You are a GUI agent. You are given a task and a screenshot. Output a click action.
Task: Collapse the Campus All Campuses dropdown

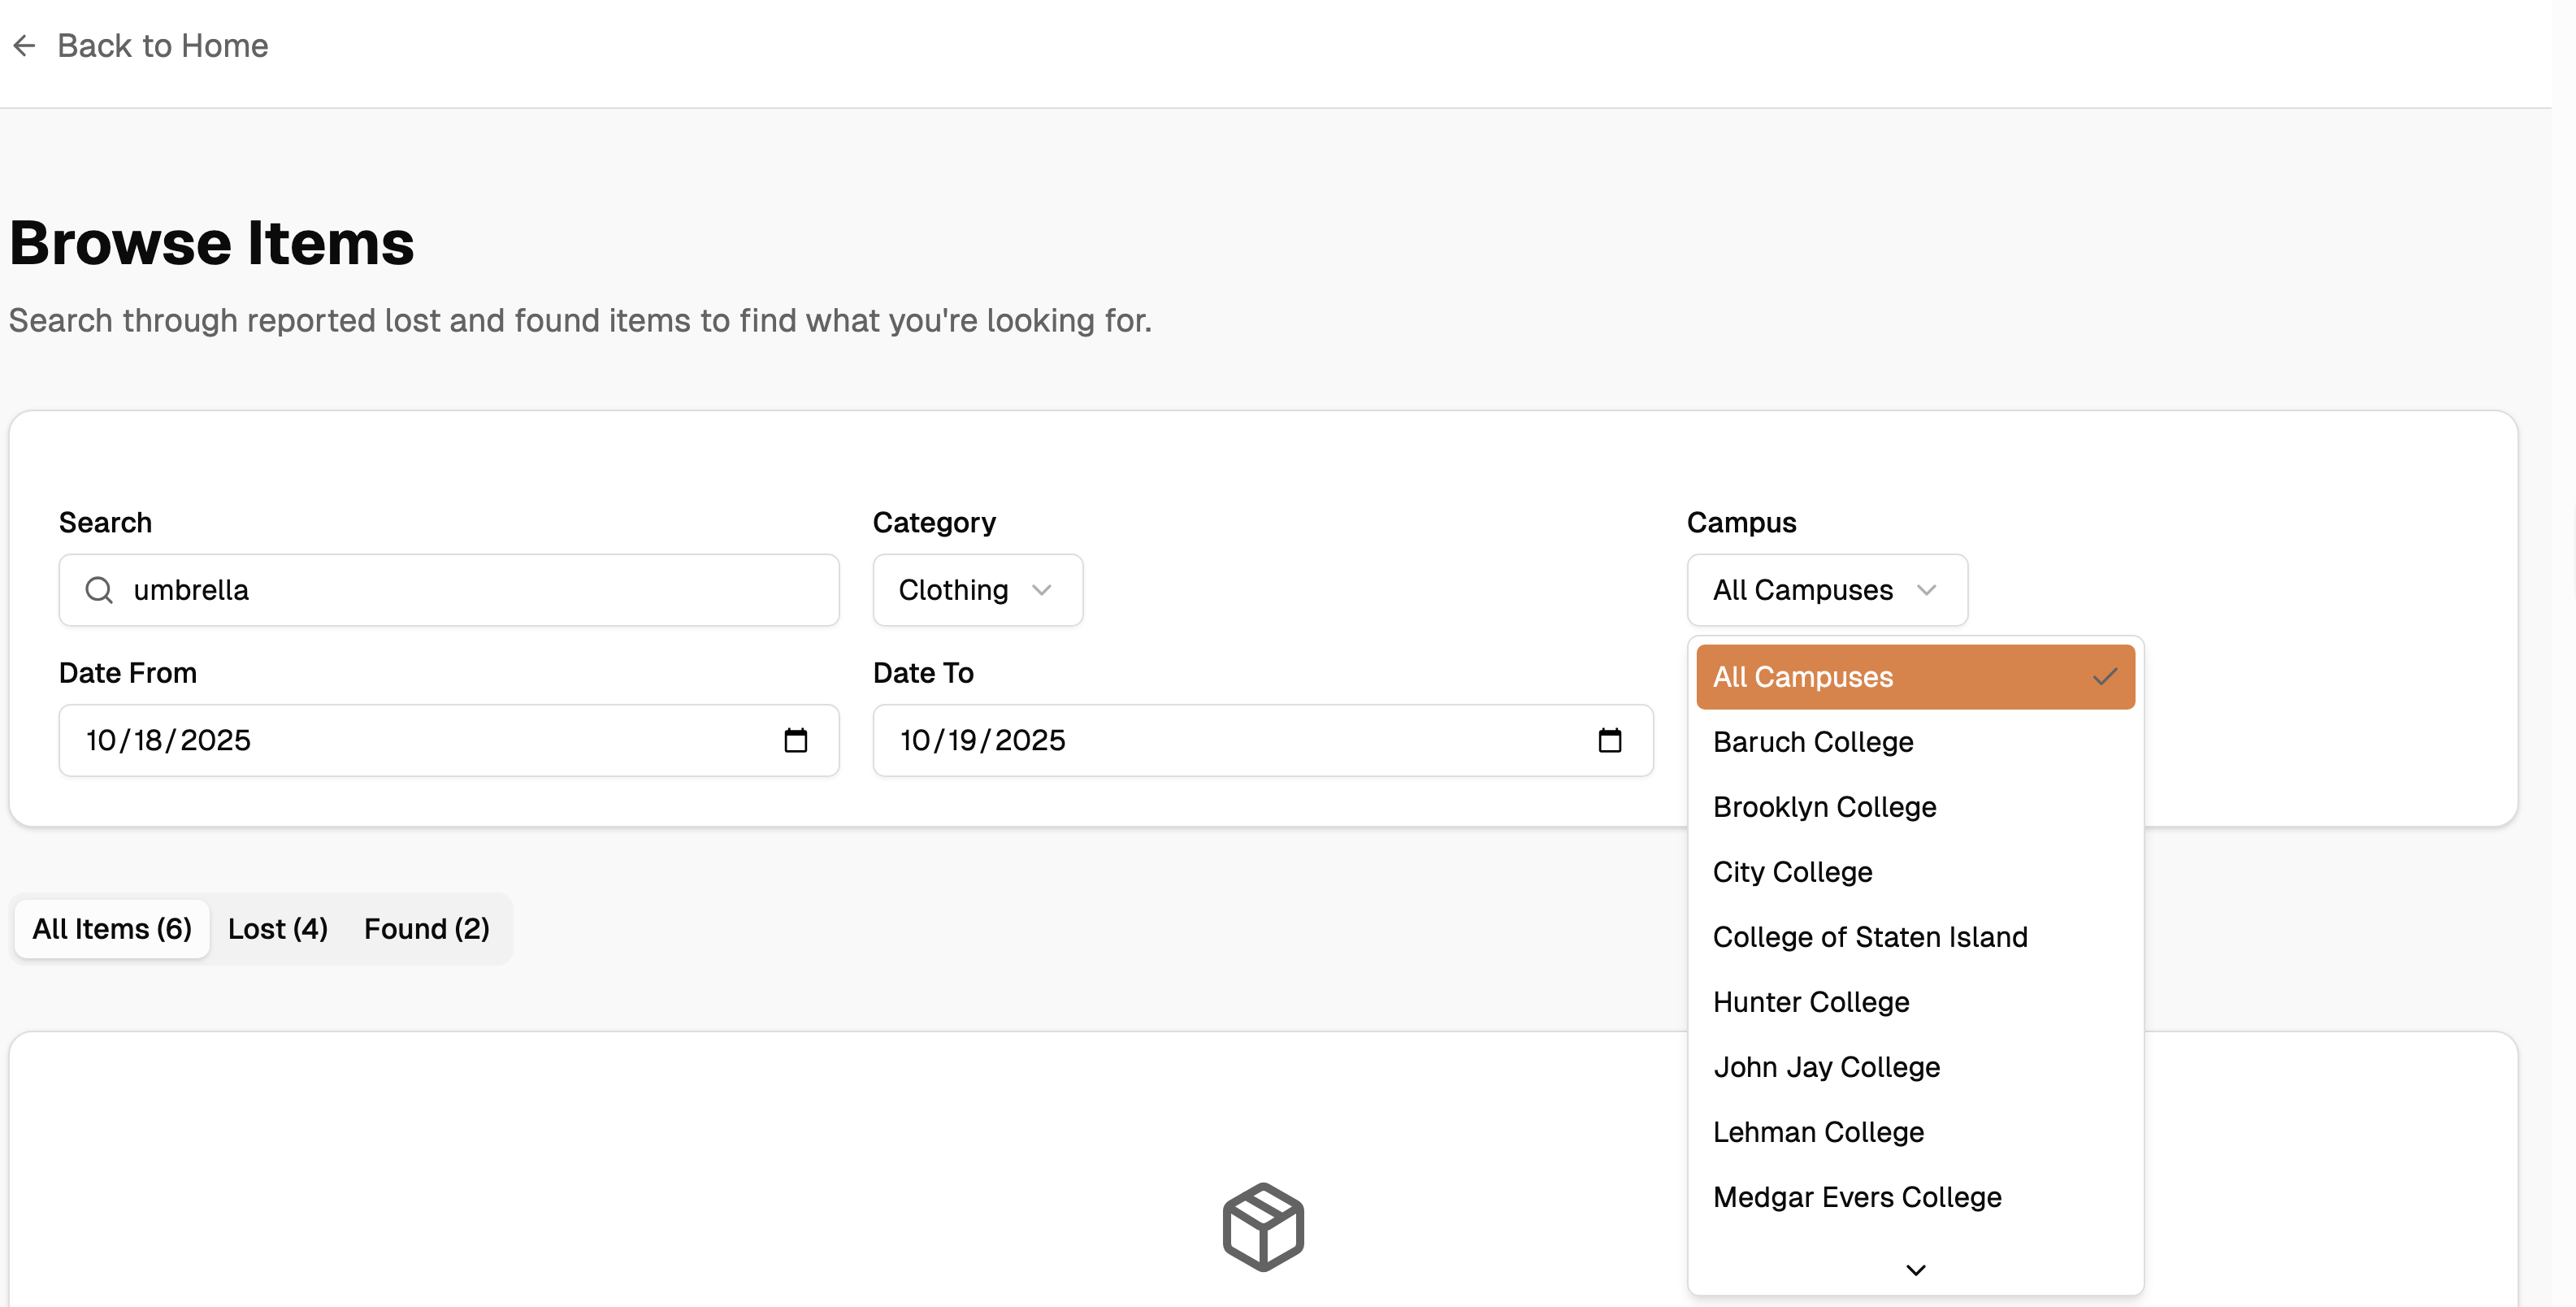[x=1826, y=590]
